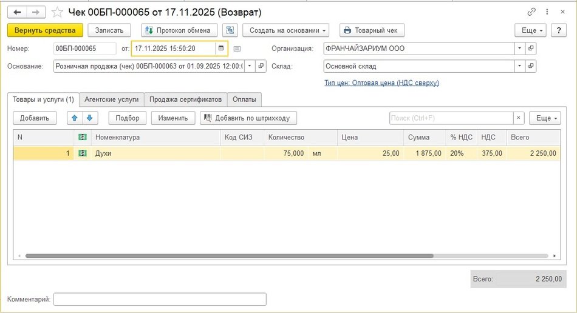577x313 pixels.
Task: Expand the Склад dropdown list
Action: point(519,66)
